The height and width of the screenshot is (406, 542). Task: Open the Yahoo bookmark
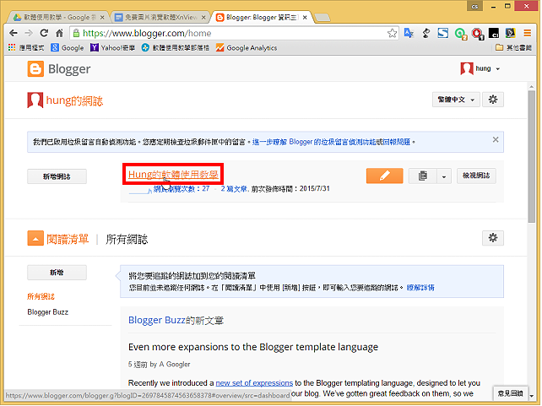click(x=112, y=47)
